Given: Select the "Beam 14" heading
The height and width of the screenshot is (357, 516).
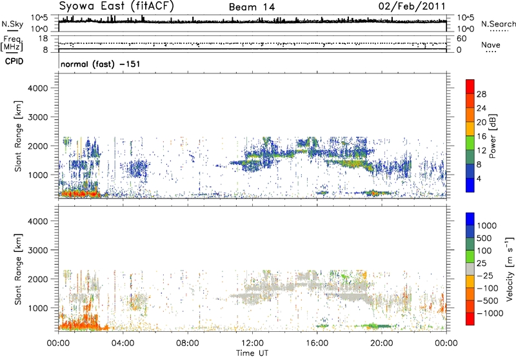Looking at the screenshot, I should tap(252, 7).
